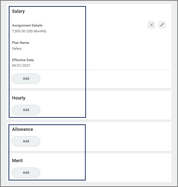Edit the Salary plan with pencil icon
Viewport: 178px width, 187px height.
(x=162, y=25)
